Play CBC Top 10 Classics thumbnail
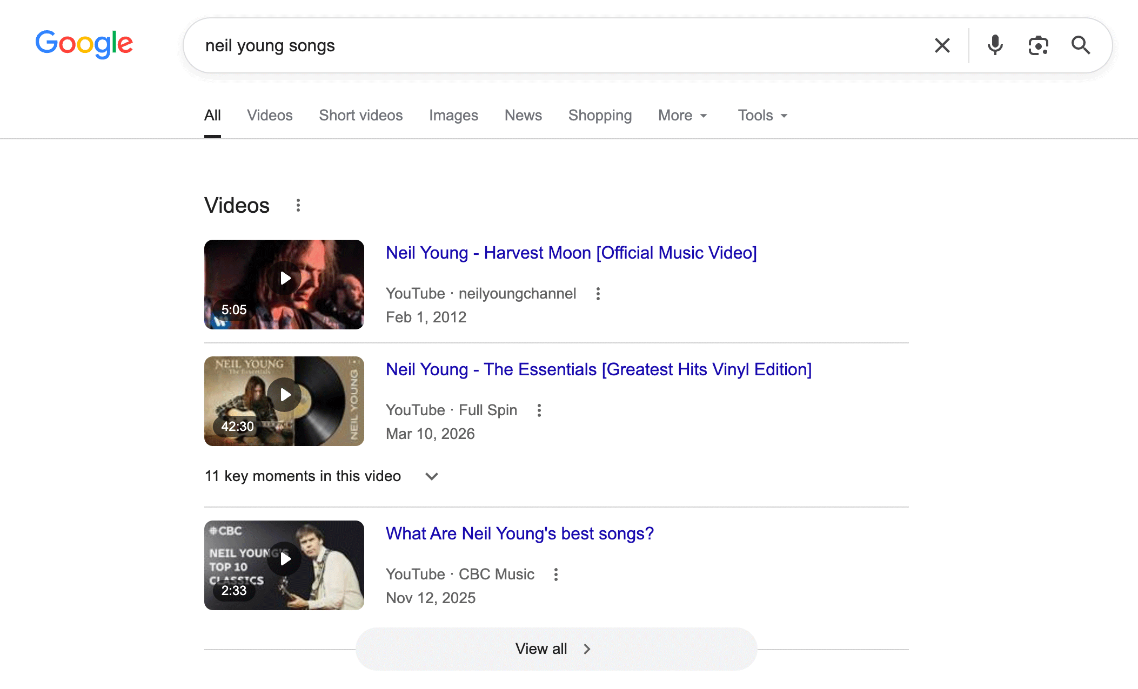 pyautogui.click(x=284, y=565)
